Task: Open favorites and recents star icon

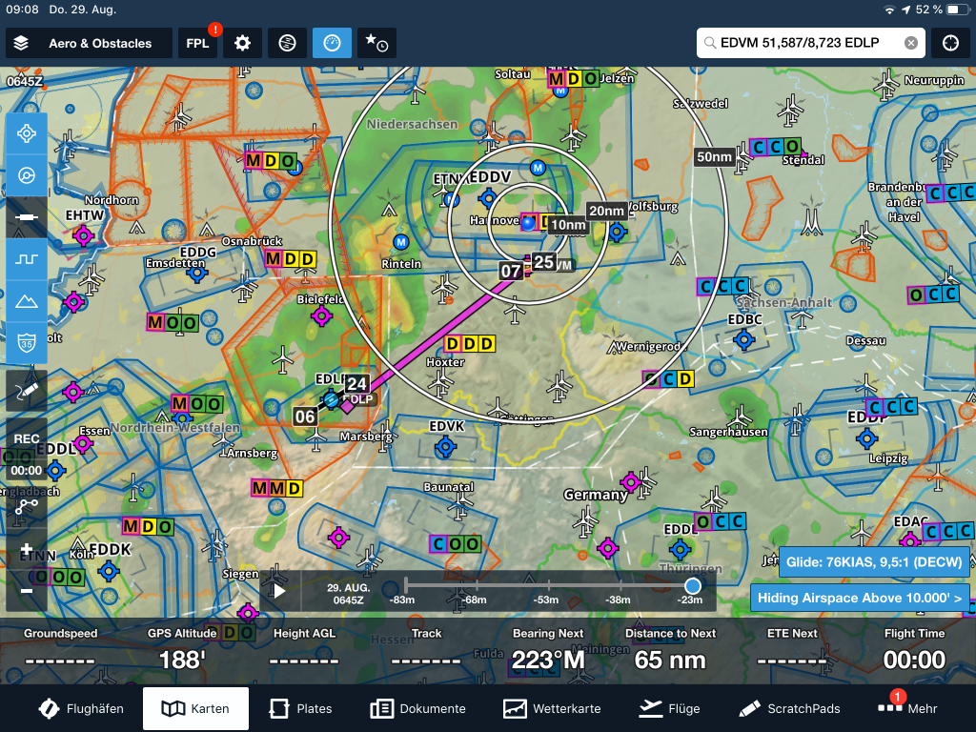Action: (x=376, y=43)
